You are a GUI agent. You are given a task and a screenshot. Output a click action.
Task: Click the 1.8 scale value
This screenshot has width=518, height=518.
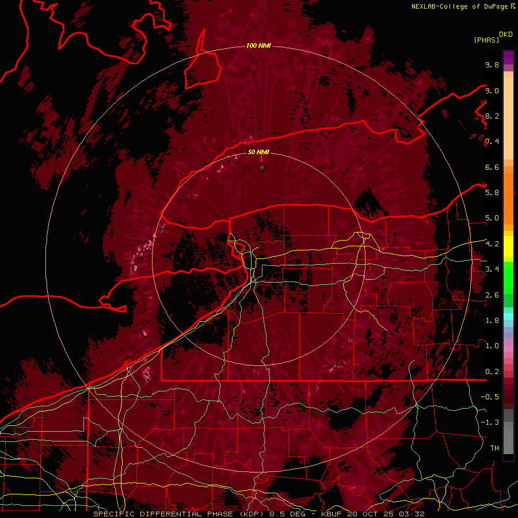click(492, 321)
